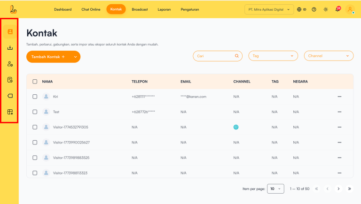Click the user profile avatar icon

point(350,9)
